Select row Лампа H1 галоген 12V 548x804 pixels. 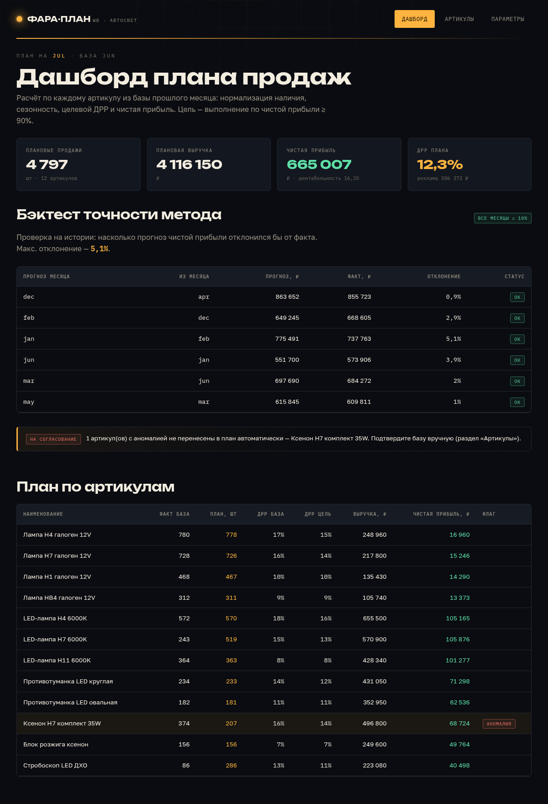click(x=274, y=577)
